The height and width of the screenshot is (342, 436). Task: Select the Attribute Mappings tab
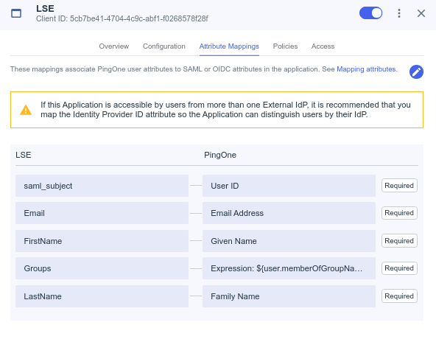click(229, 46)
